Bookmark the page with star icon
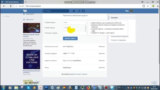This screenshot has width=160, height=90. click(x=148, y=6)
